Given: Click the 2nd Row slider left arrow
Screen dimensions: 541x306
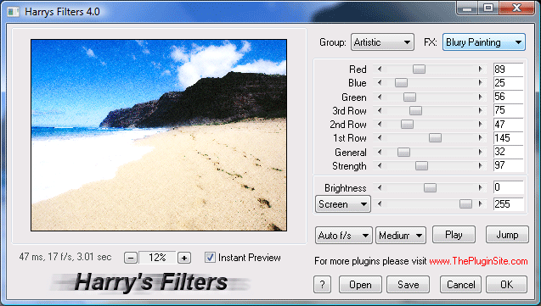Looking at the screenshot, I should click(x=380, y=125).
